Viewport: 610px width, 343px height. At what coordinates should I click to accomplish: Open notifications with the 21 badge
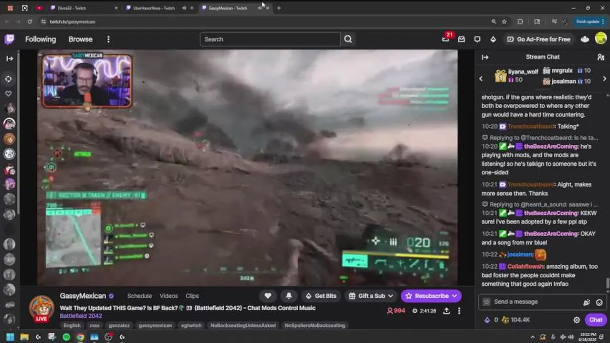446,39
